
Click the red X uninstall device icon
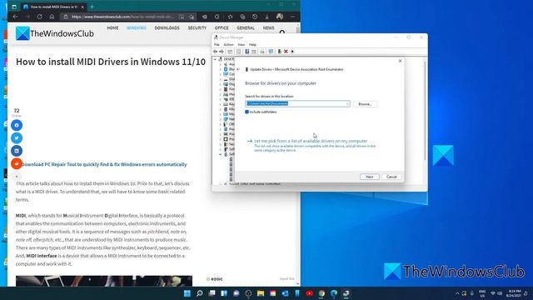286,52
